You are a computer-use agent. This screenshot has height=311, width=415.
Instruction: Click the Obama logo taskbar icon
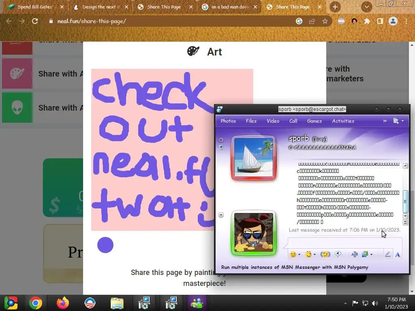(x=90, y=303)
